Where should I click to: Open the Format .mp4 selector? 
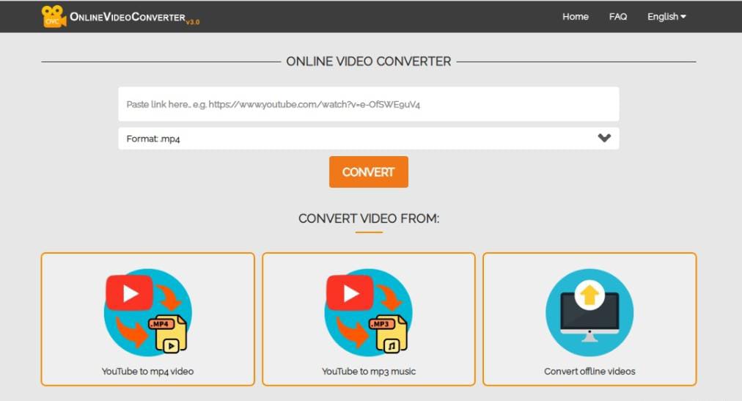coord(369,138)
